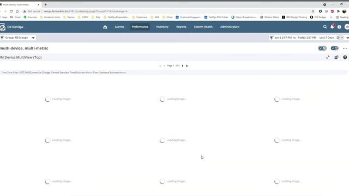Click the multi-device, multi-metric dashboard title
Viewport: 349px width, 196px height.
(24, 48)
